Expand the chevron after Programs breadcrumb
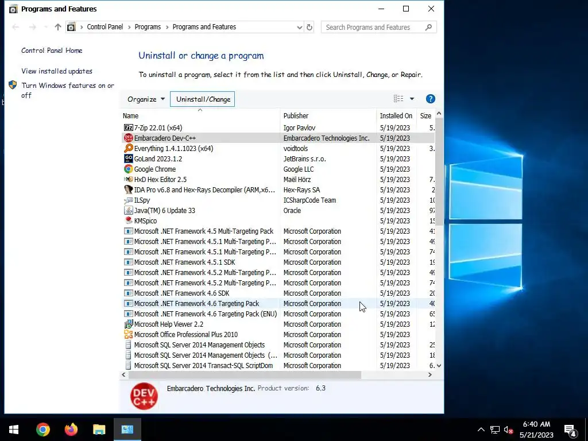 167,27
